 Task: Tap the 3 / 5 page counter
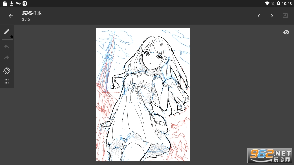pos(26,20)
